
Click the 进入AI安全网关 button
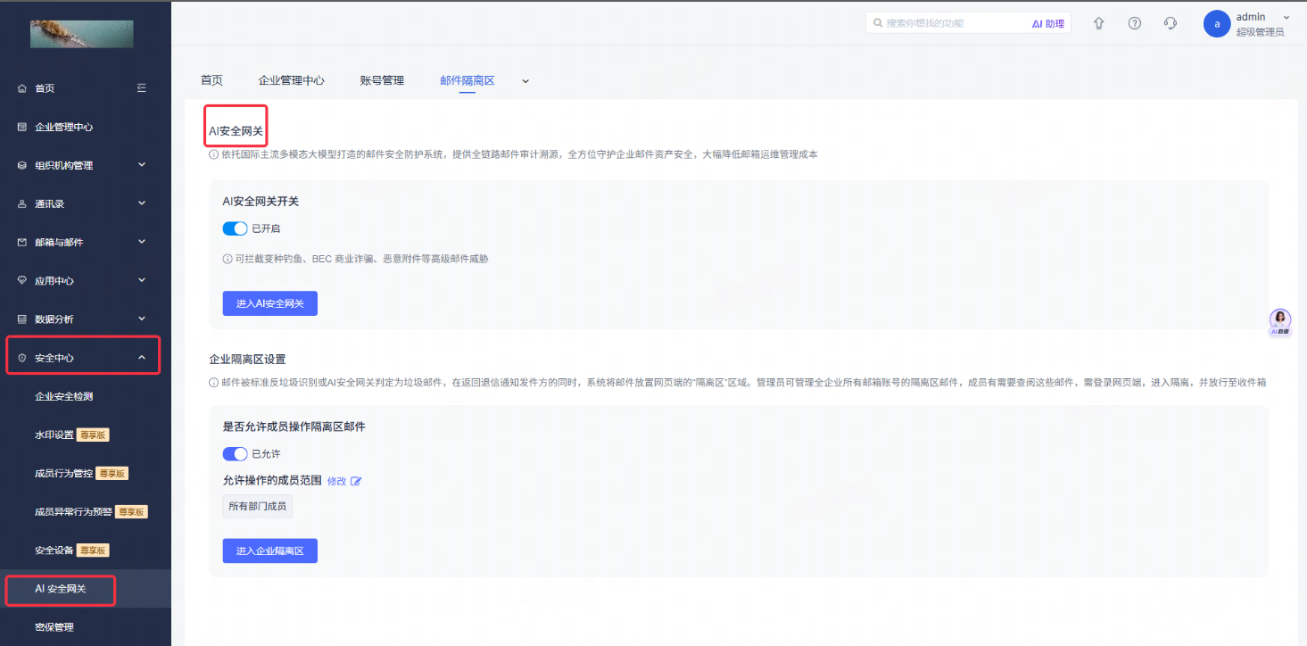coord(270,303)
